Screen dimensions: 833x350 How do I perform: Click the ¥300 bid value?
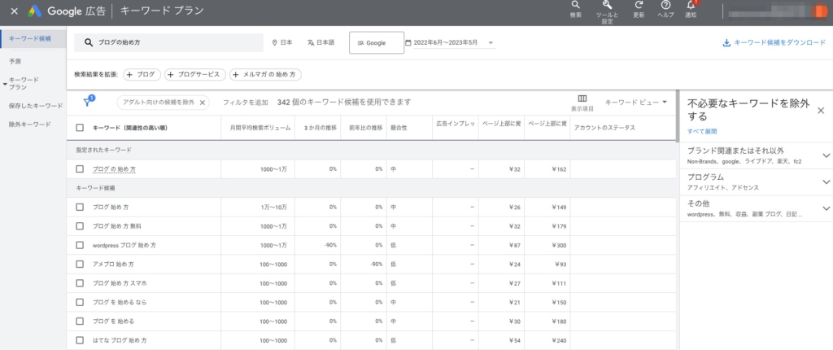[x=558, y=245]
